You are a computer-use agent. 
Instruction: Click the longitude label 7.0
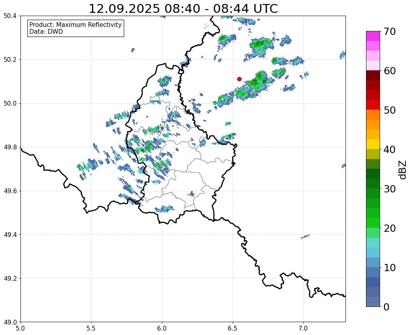[x=303, y=328]
